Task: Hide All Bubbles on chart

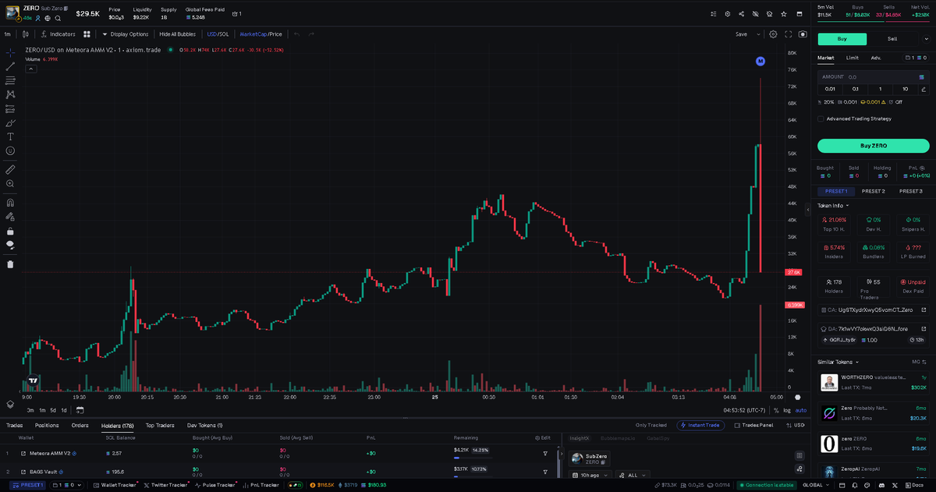Action: [x=177, y=34]
